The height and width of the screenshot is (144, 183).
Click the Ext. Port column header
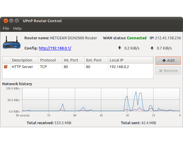click(x=96, y=60)
